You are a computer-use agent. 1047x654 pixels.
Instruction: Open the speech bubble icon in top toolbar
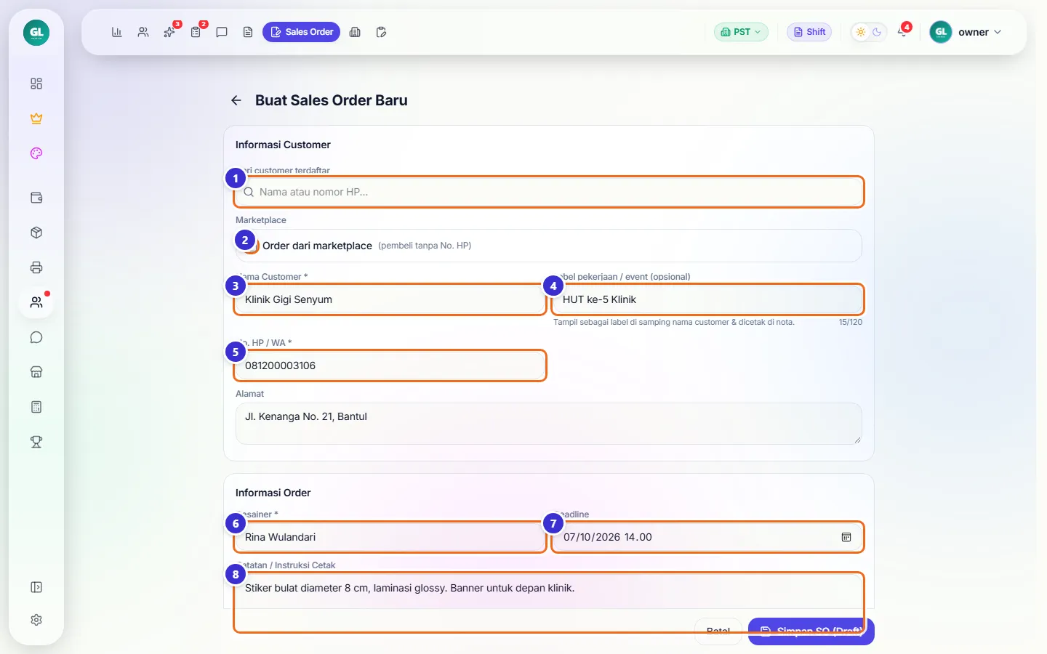(222, 32)
